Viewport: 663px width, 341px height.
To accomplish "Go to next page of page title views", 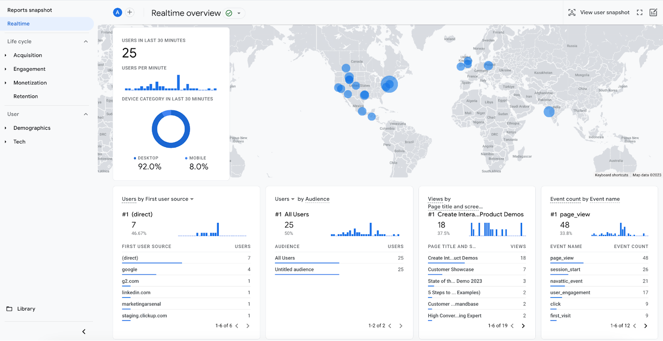I will point(523,326).
